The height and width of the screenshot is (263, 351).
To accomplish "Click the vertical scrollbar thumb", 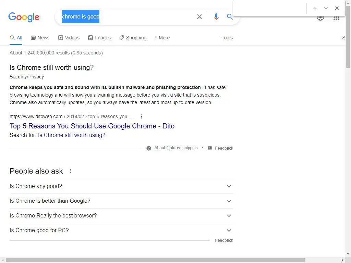I will [348, 37].
